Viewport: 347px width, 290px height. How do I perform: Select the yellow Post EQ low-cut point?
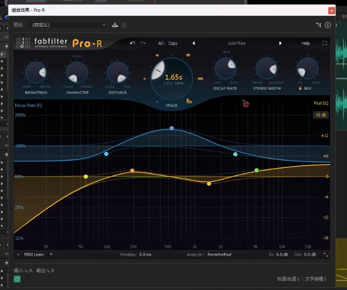[86, 176]
